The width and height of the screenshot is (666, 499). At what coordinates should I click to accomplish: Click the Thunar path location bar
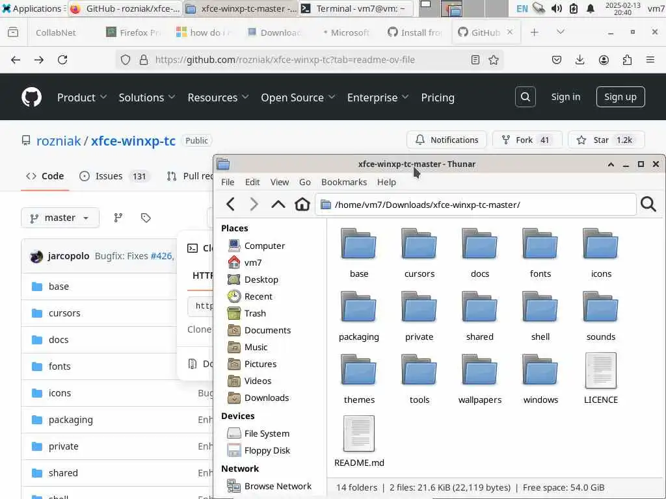click(475, 205)
